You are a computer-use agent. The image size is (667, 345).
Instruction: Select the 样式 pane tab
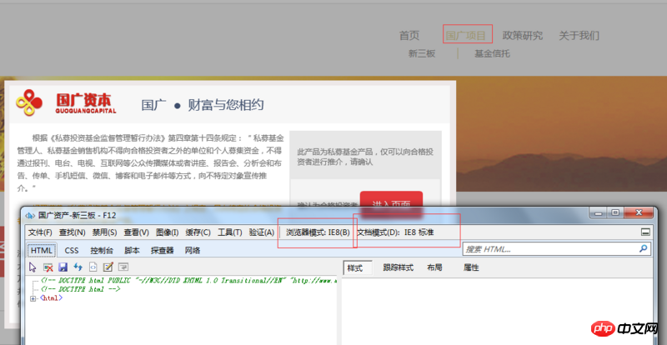click(x=358, y=268)
